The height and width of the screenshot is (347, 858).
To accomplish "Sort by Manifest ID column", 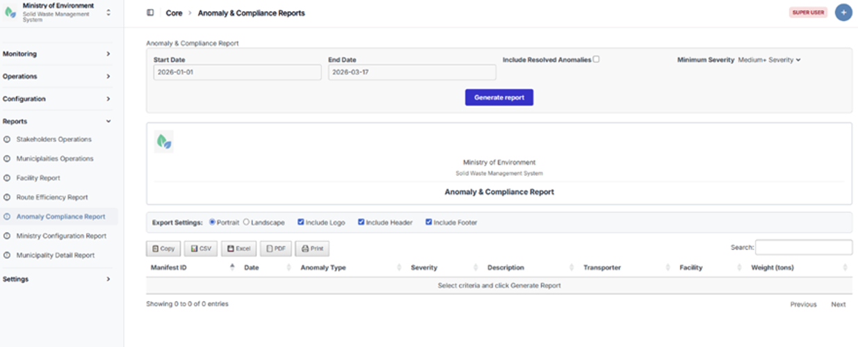I will 191,268.
